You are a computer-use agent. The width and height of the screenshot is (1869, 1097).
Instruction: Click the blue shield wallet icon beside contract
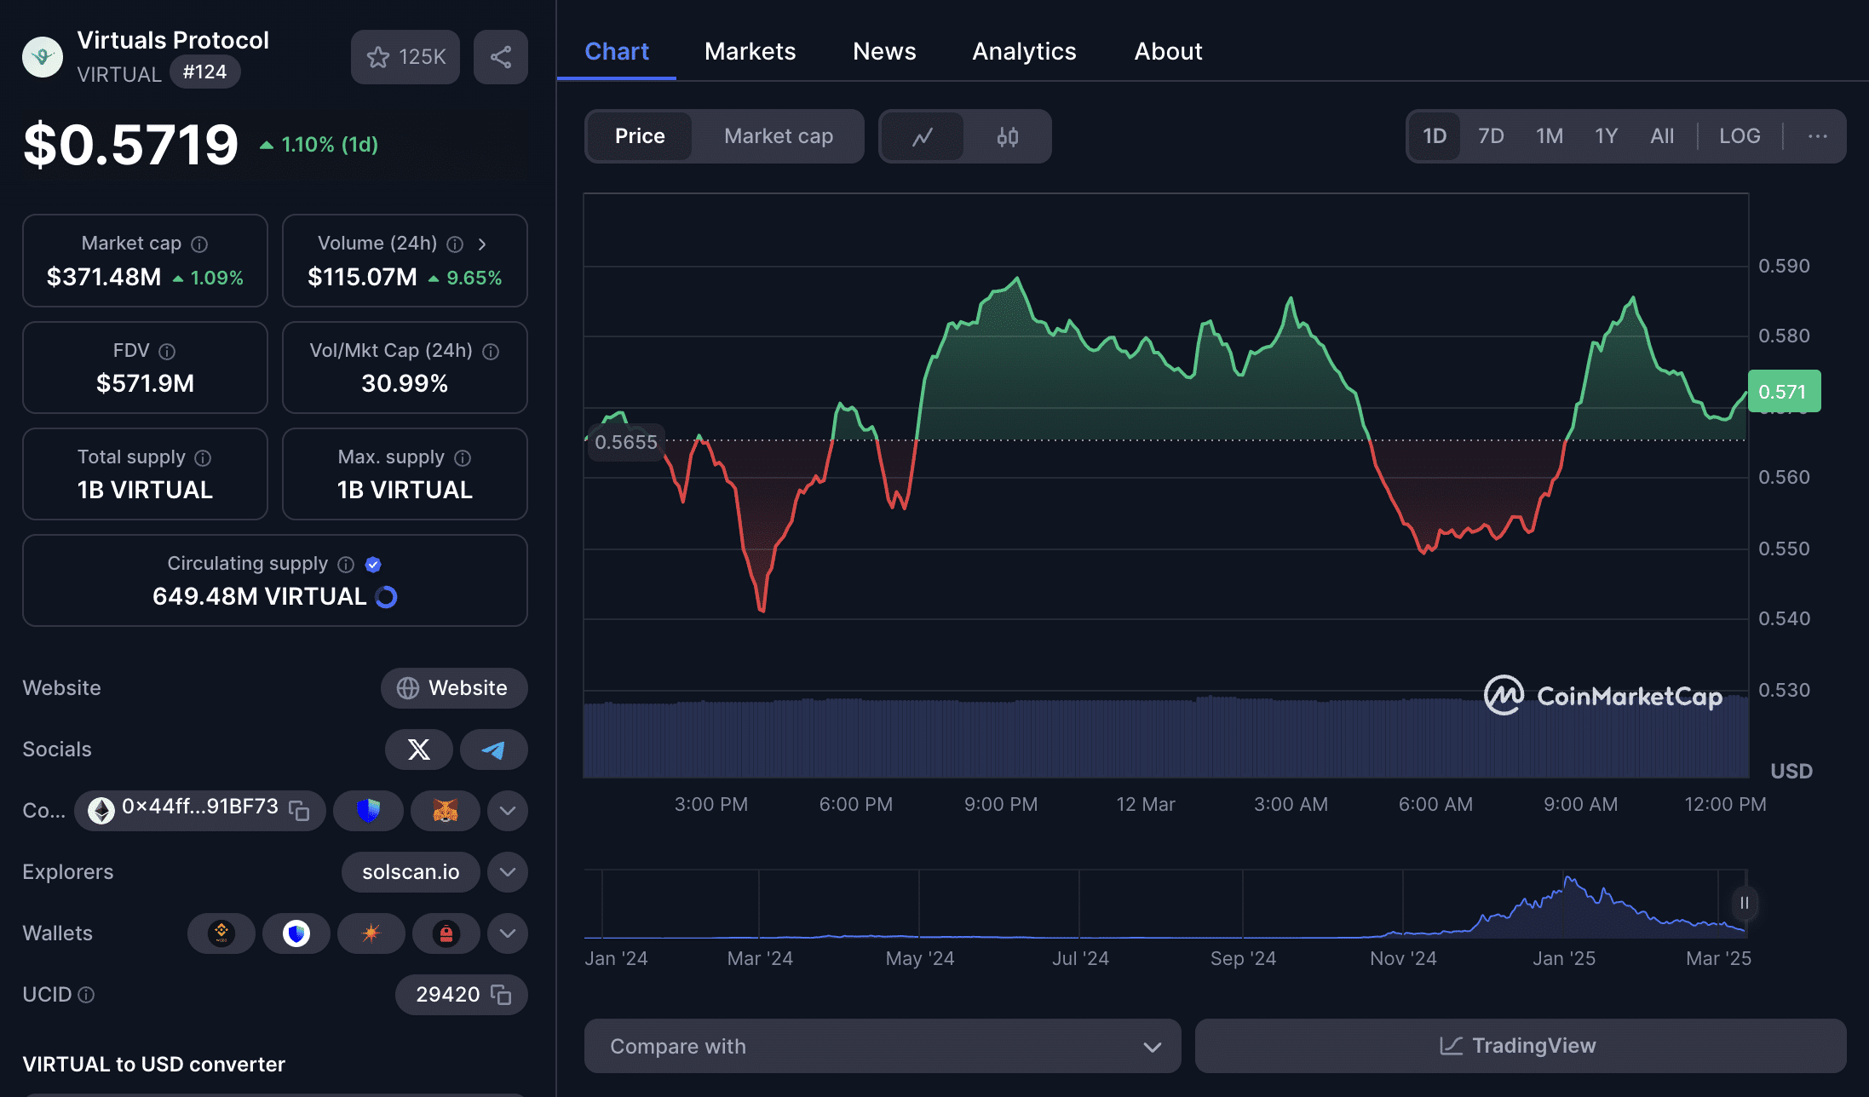click(368, 811)
